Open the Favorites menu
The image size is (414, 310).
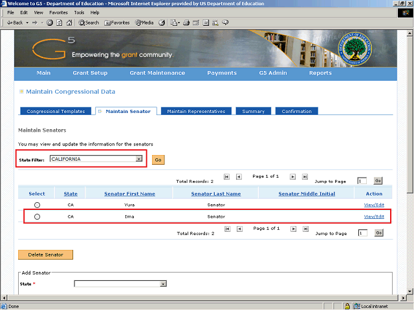[59, 13]
